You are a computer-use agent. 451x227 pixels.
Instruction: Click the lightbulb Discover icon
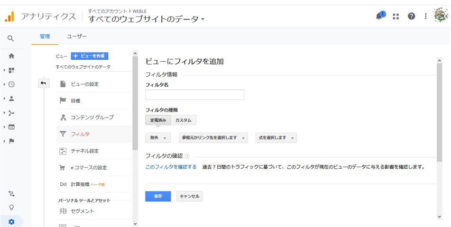coord(11,208)
